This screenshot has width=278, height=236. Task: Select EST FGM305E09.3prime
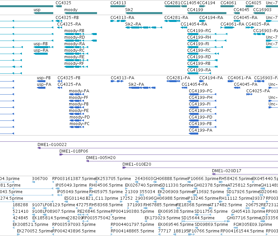253,225
